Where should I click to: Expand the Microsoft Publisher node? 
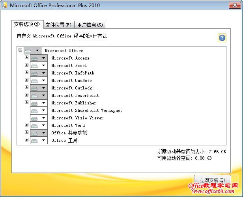pos(27,102)
